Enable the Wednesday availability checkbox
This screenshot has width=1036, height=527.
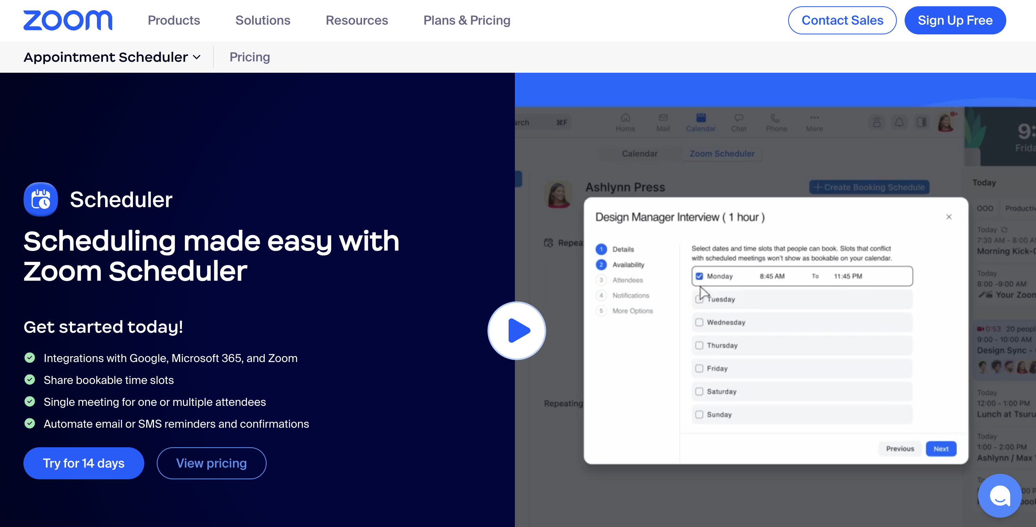700,322
